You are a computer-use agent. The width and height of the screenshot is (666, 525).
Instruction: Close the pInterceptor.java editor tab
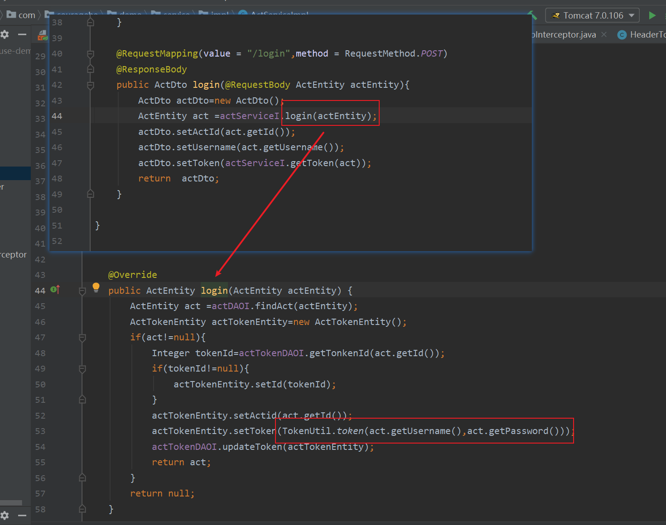click(x=604, y=34)
